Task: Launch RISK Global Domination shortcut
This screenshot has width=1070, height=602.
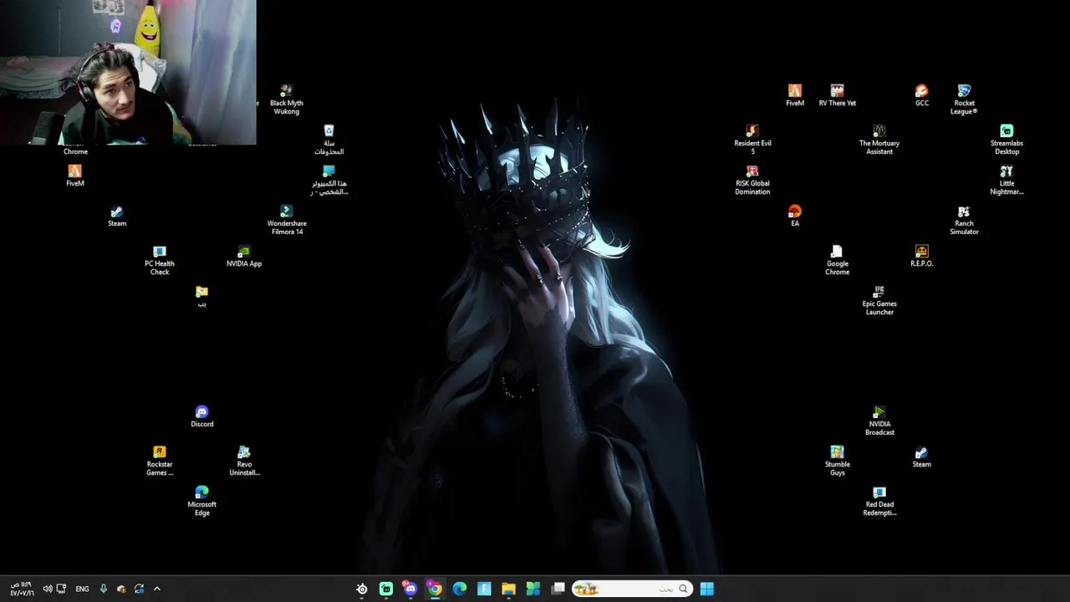Action: (752, 180)
